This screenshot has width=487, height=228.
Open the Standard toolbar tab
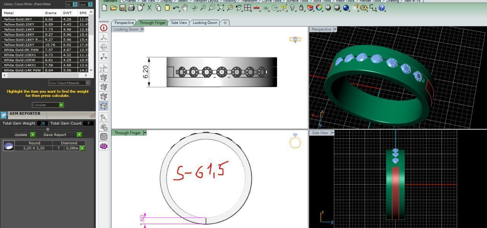110,1
